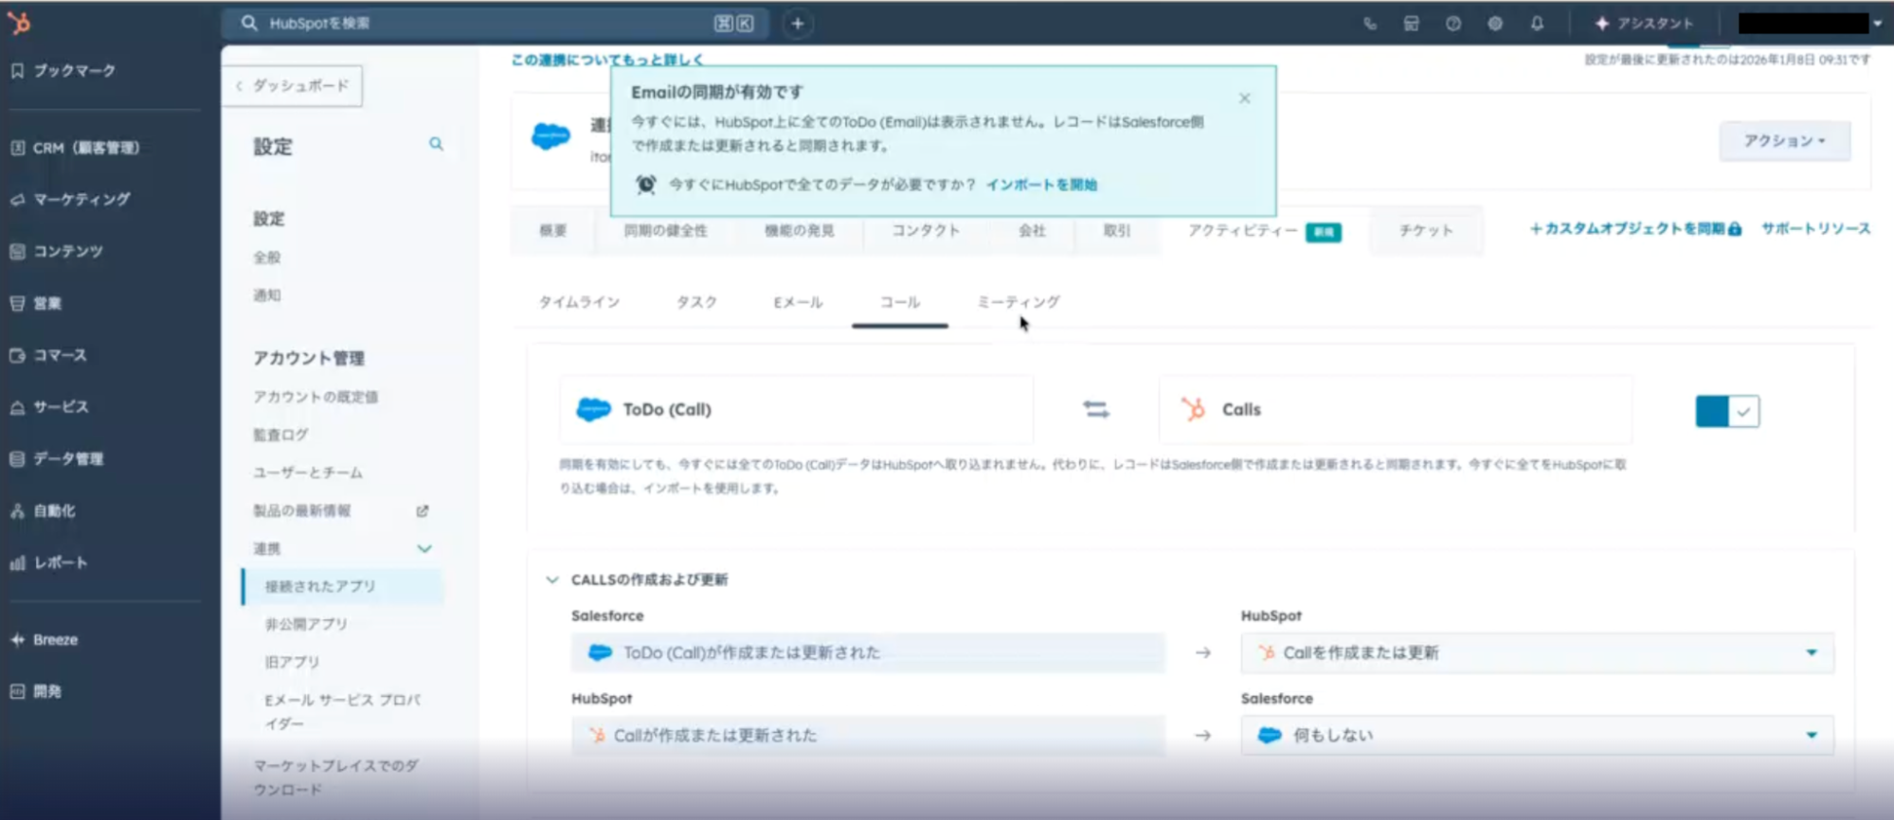Collapse the CALLSの作成および更新 section
This screenshot has width=1894, height=820.
[552, 579]
